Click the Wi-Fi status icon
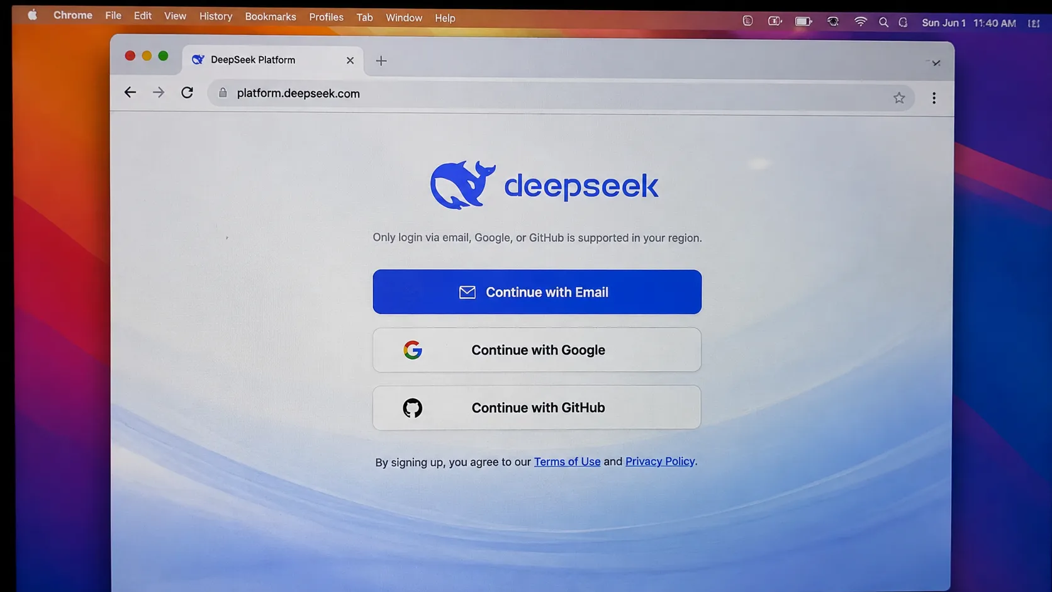 pos(860,21)
